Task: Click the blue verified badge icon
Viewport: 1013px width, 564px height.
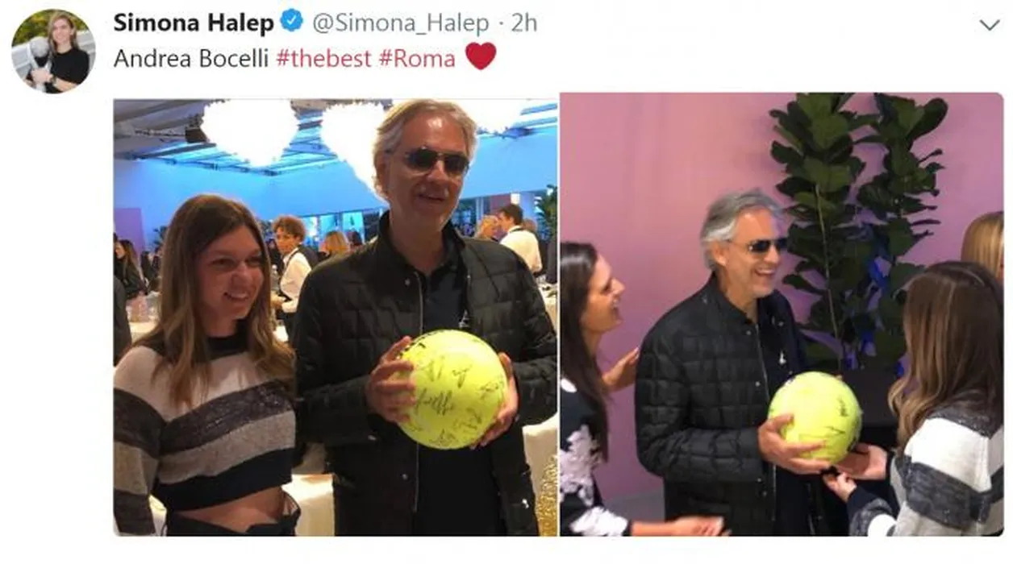Action: (292, 23)
